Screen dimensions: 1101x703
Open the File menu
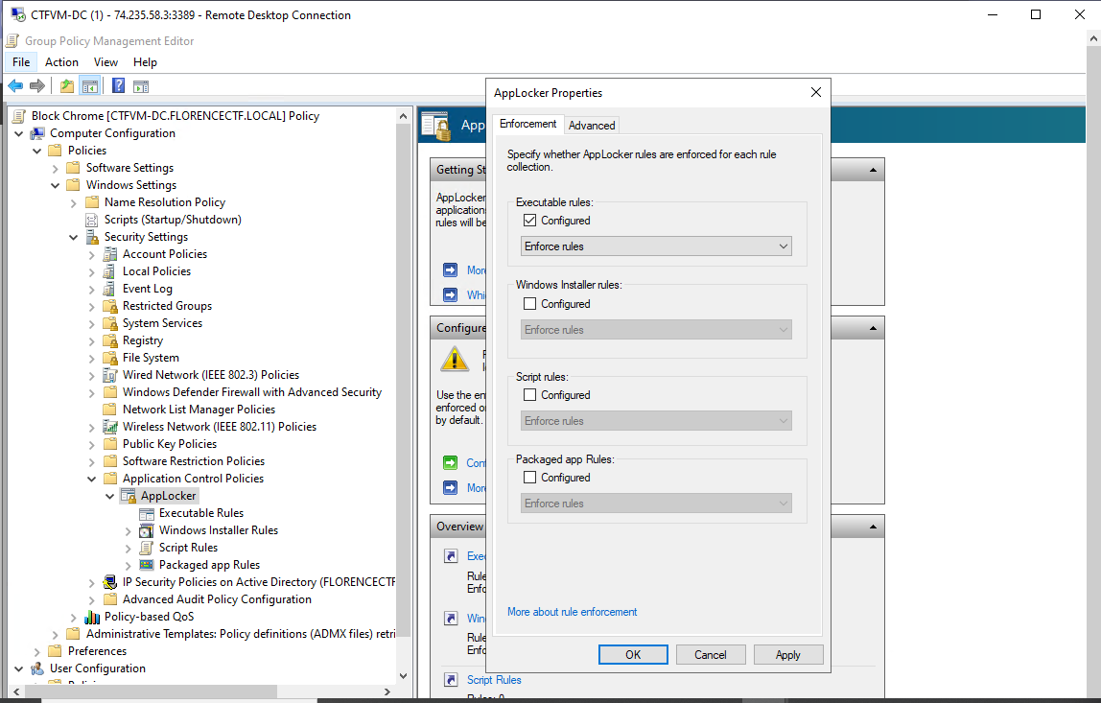(x=21, y=62)
